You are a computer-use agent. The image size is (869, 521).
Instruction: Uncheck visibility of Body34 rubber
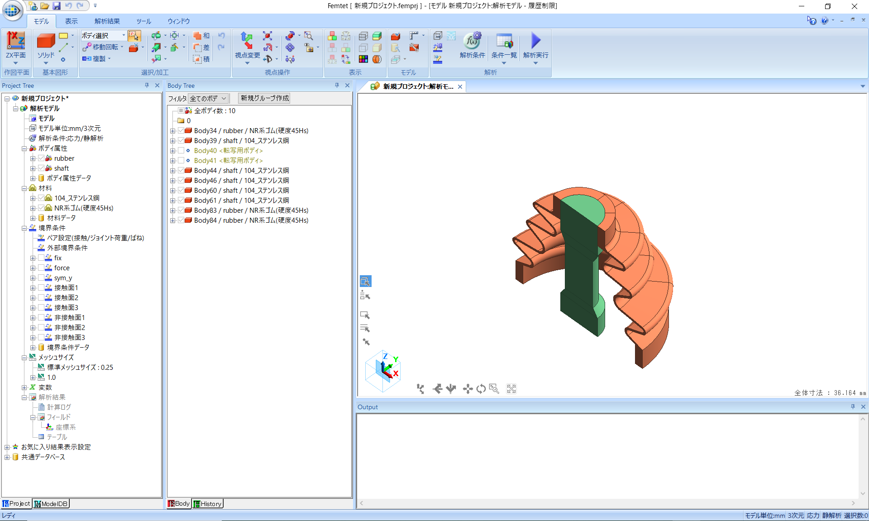(181, 131)
